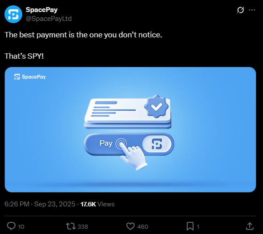Viewport: 263px width, 234px height.
Task: Visit the @SpacePayLtd handle
Action: 49,19
